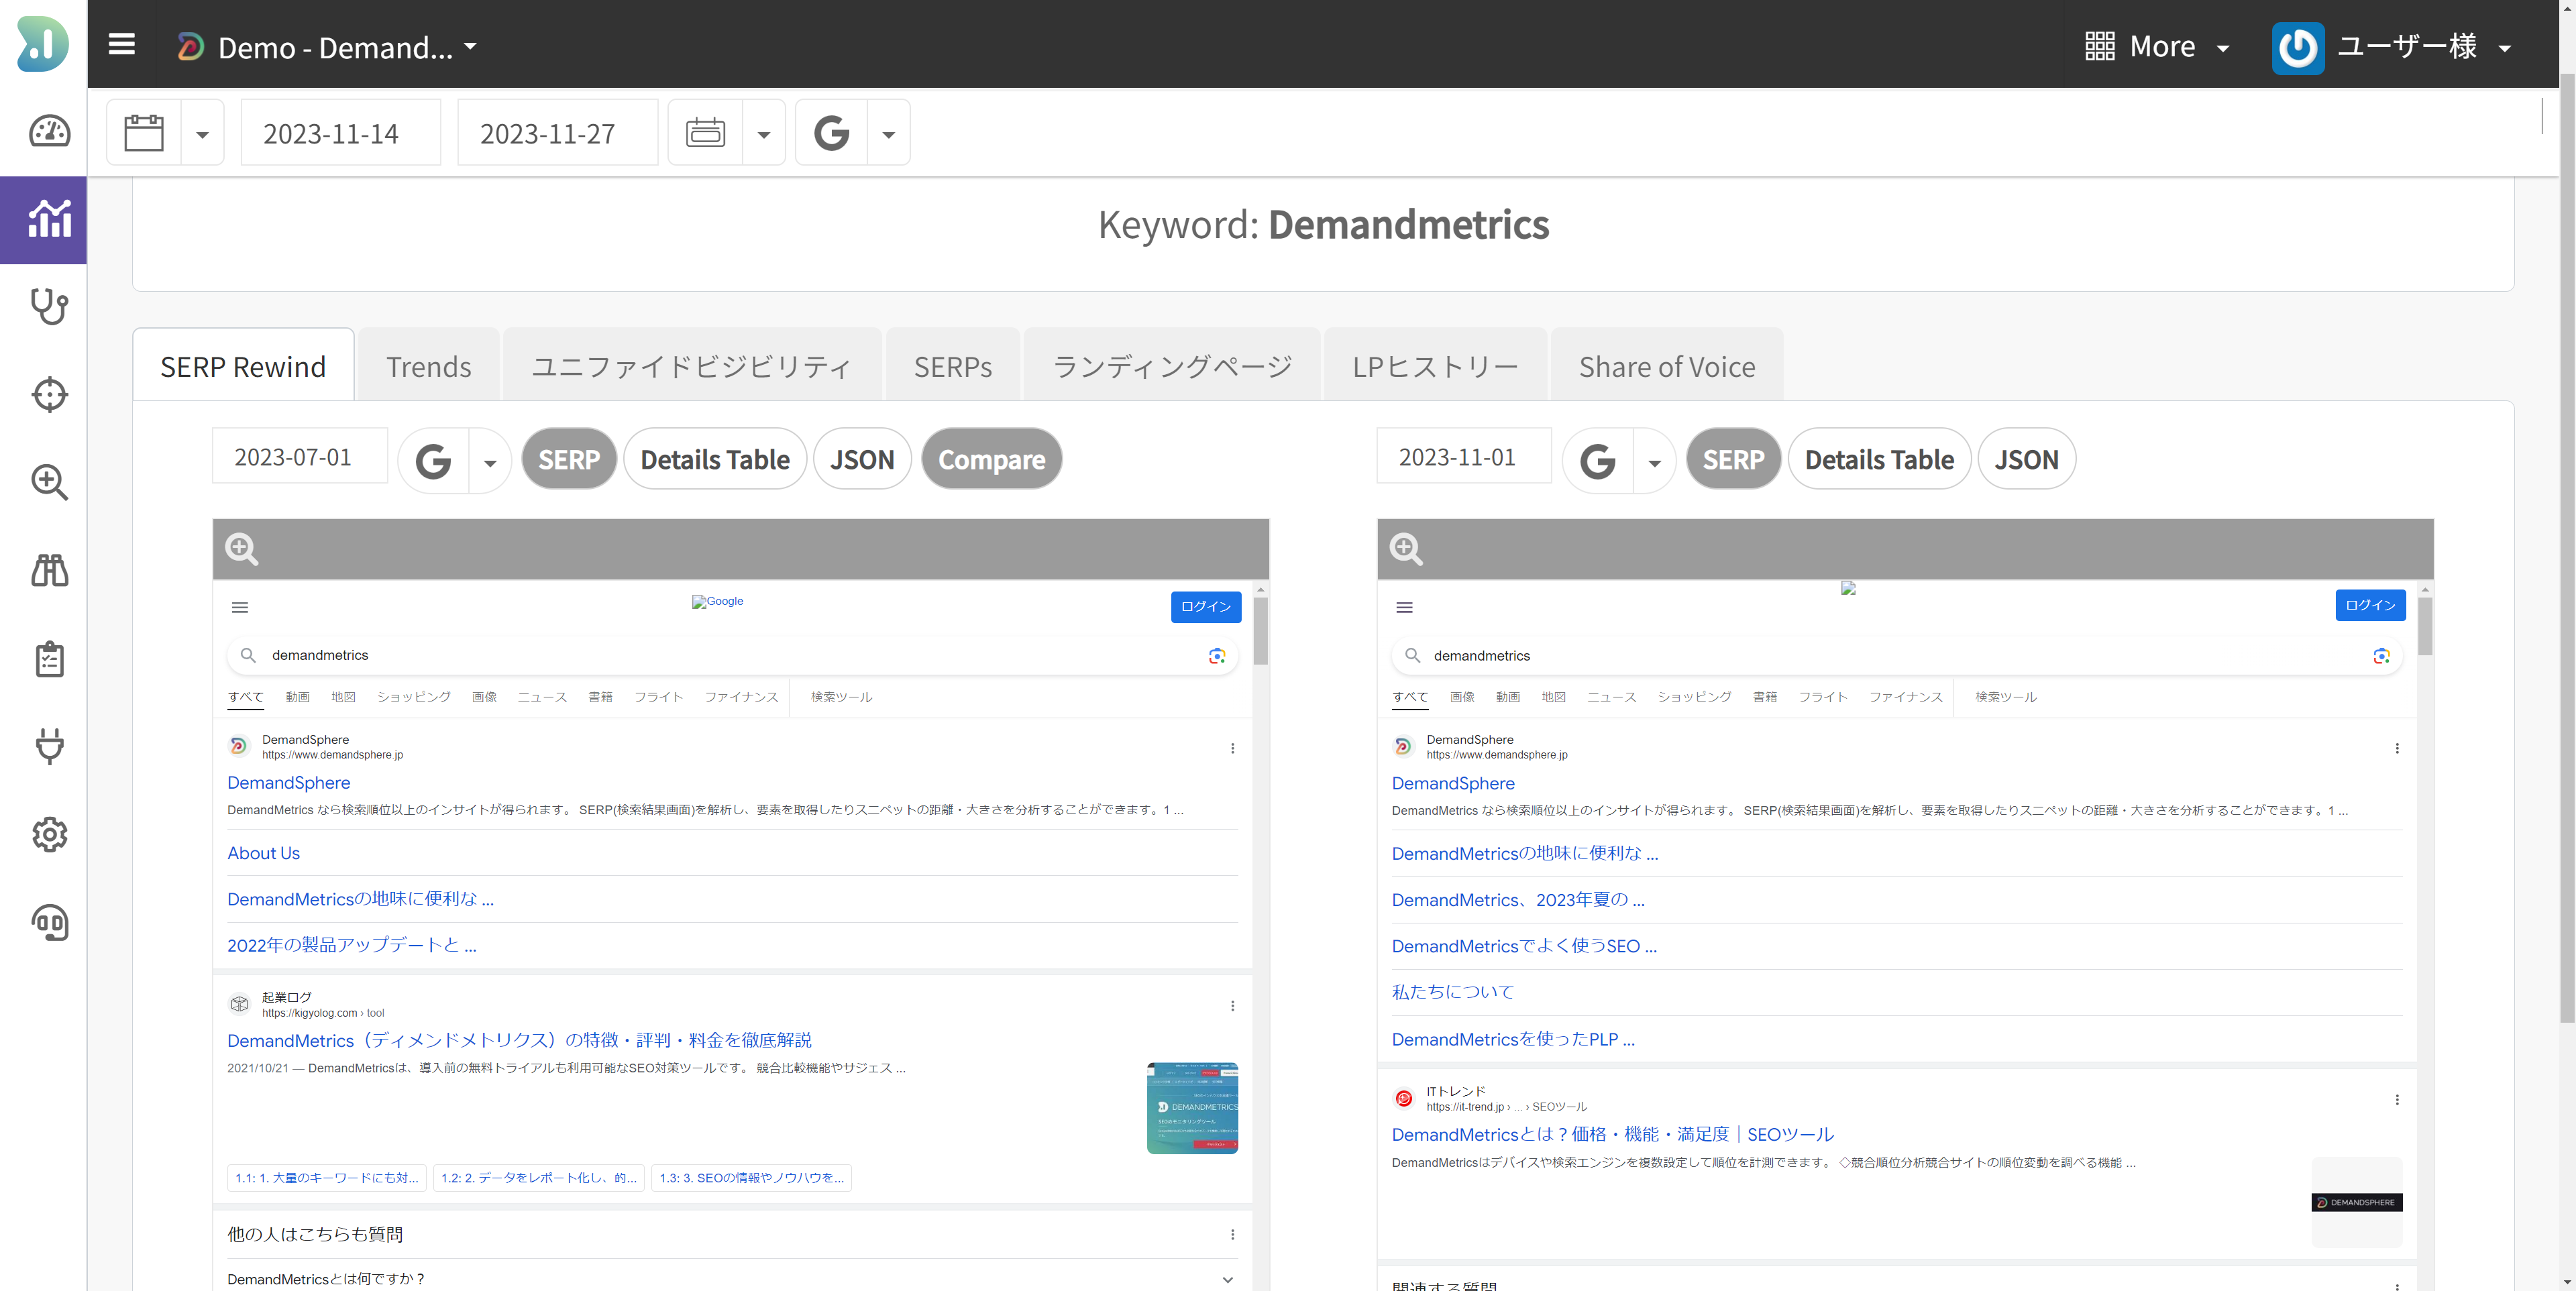
Task: Select the JSON view for the 2023-11-01 snapshot
Action: (x=2026, y=459)
